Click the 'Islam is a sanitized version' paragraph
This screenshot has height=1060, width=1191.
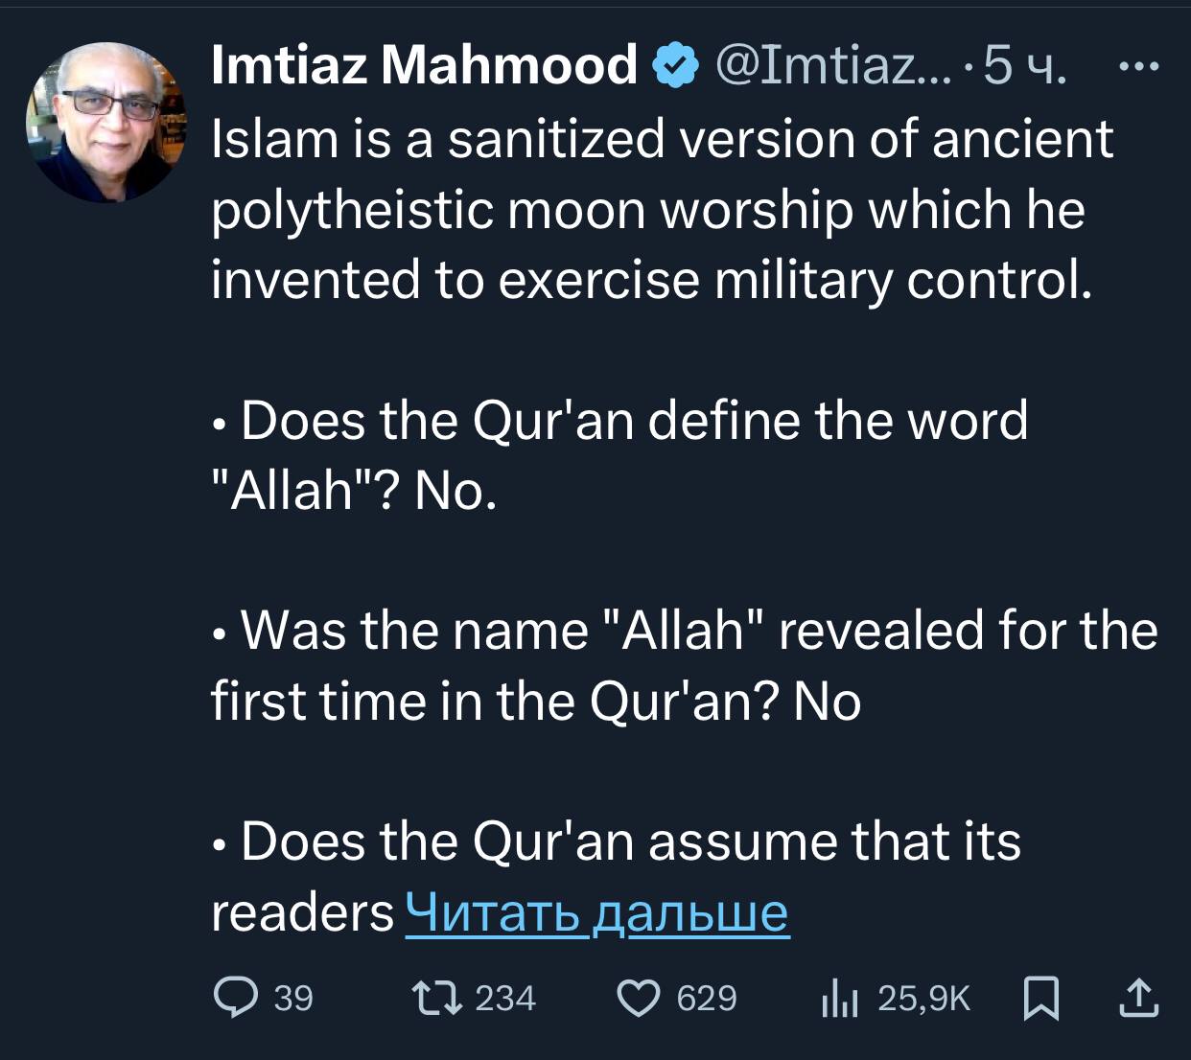pos(662,209)
